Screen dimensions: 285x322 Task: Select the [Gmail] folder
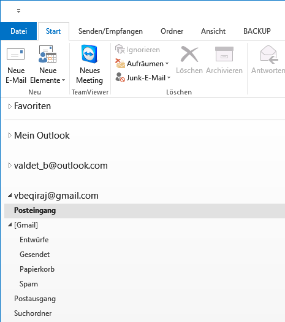[x=26, y=225]
